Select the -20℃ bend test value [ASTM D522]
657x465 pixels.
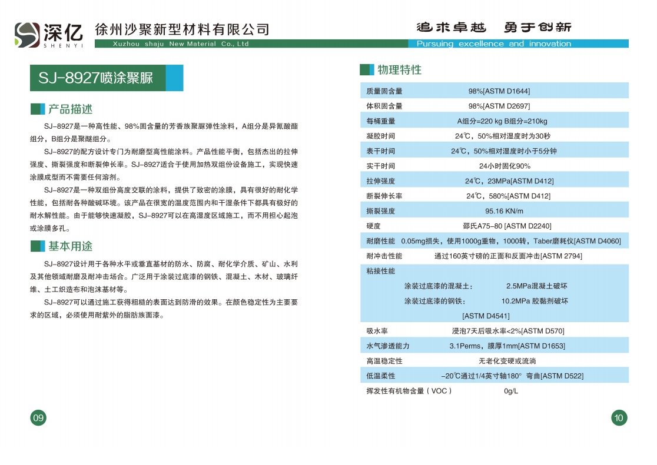[x=512, y=376]
